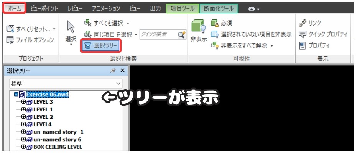Click the un-named story 6 layer icon
The height and width of the screenshot is (153, 357).
(x=30, y=140)
